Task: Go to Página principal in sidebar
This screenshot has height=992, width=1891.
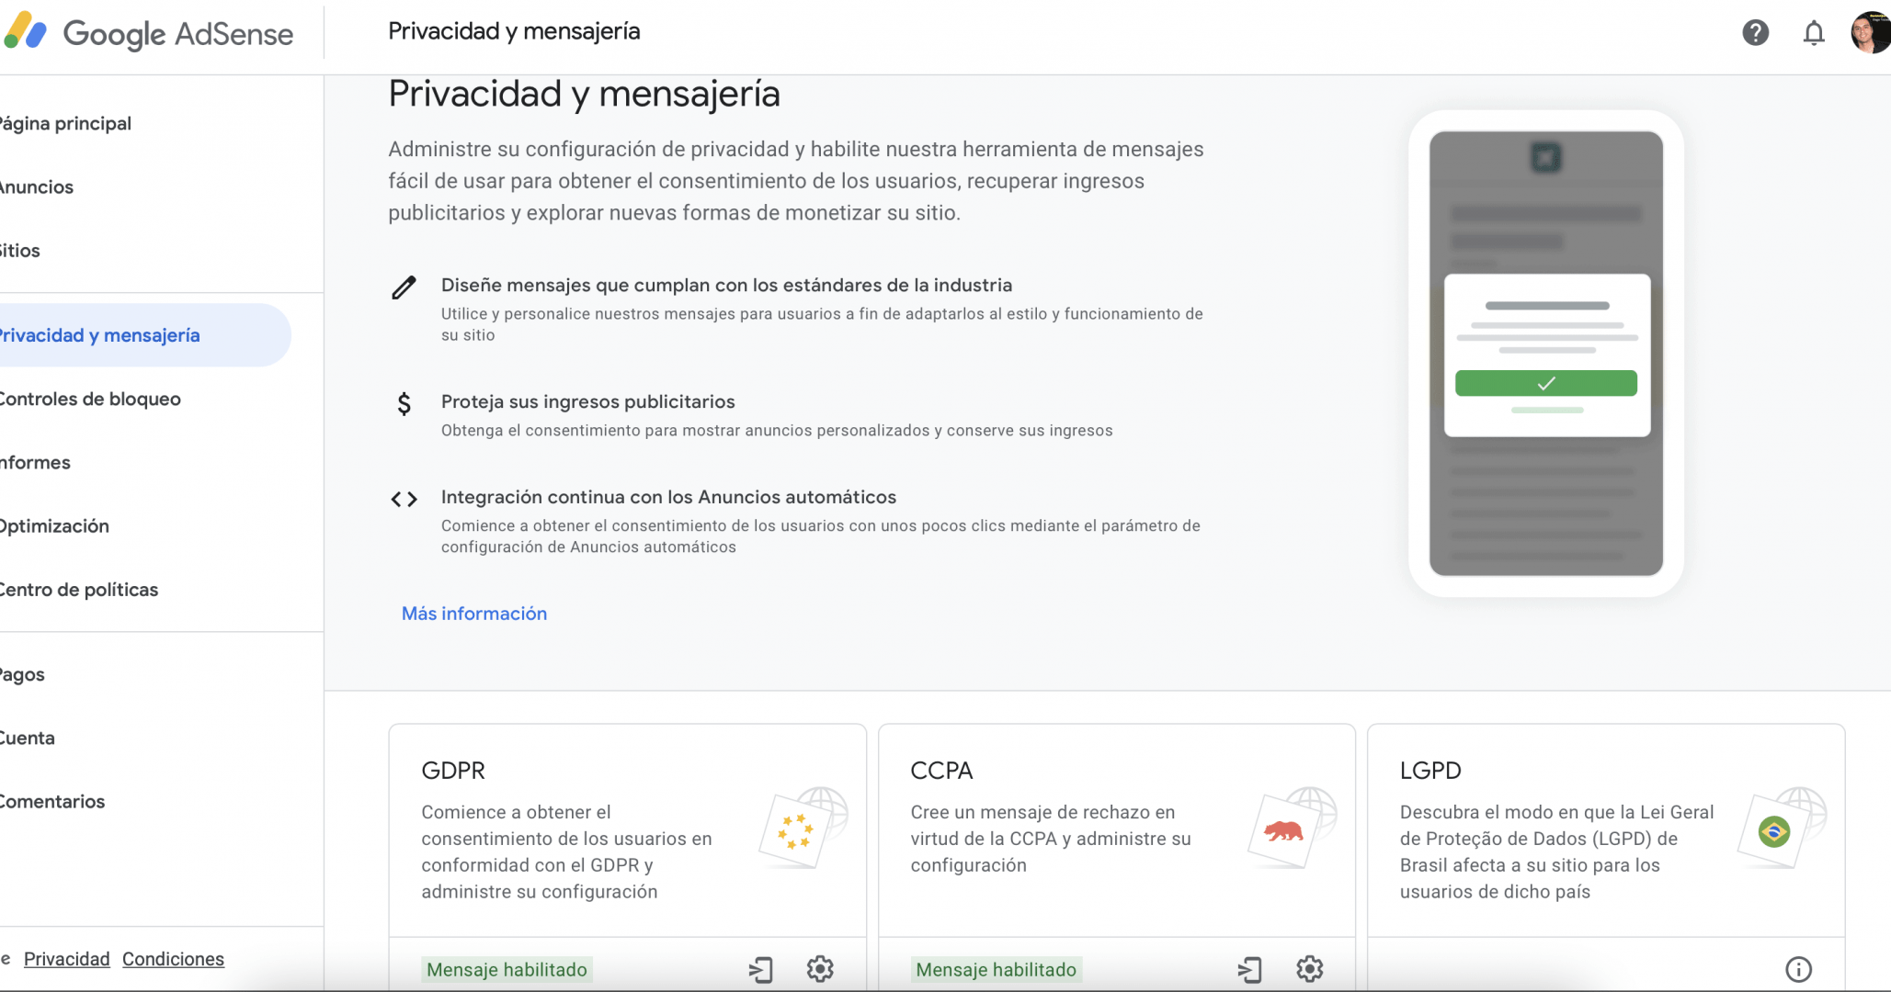Action: click(x=64, y=123)
